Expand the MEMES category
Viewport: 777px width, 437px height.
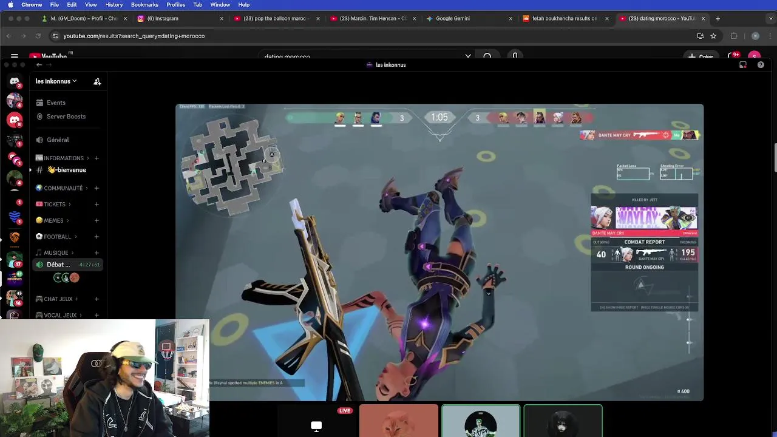point(52,221)
